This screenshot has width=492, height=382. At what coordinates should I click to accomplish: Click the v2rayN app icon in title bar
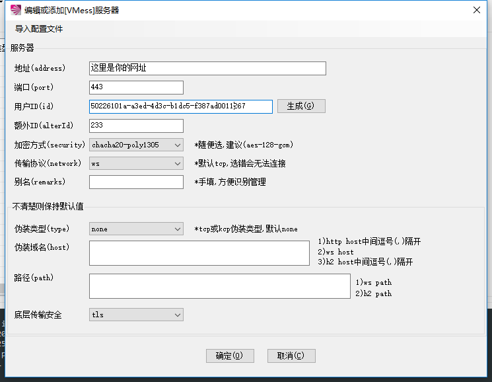[x=15, y=10]
